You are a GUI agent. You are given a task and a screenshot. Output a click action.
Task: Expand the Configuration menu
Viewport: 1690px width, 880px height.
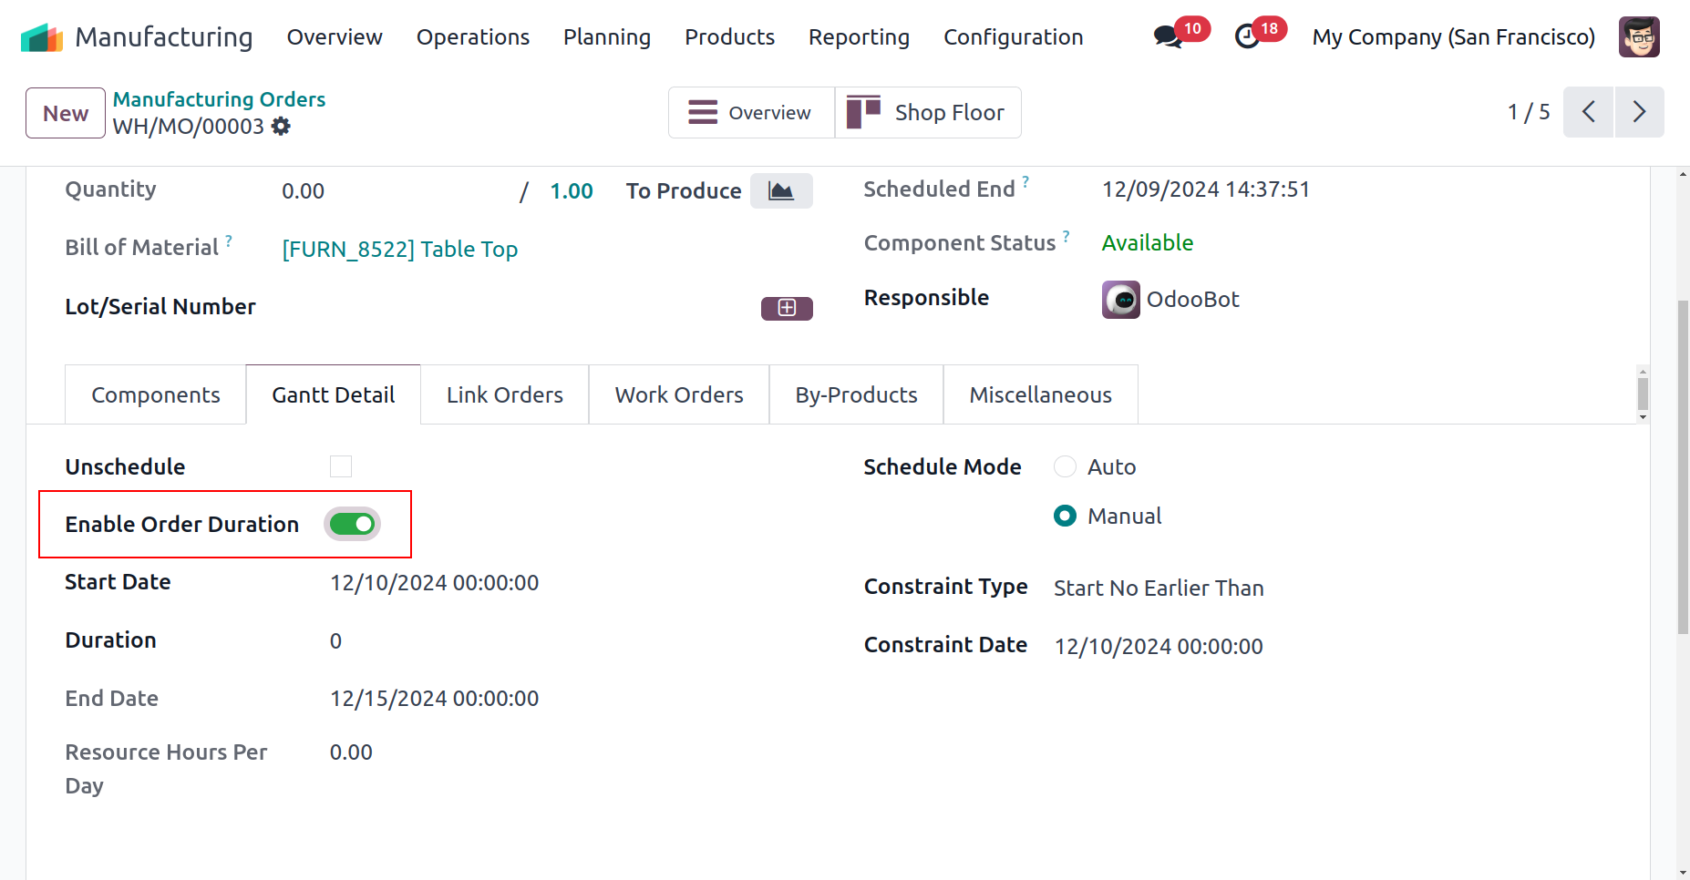pos(1013,37)
